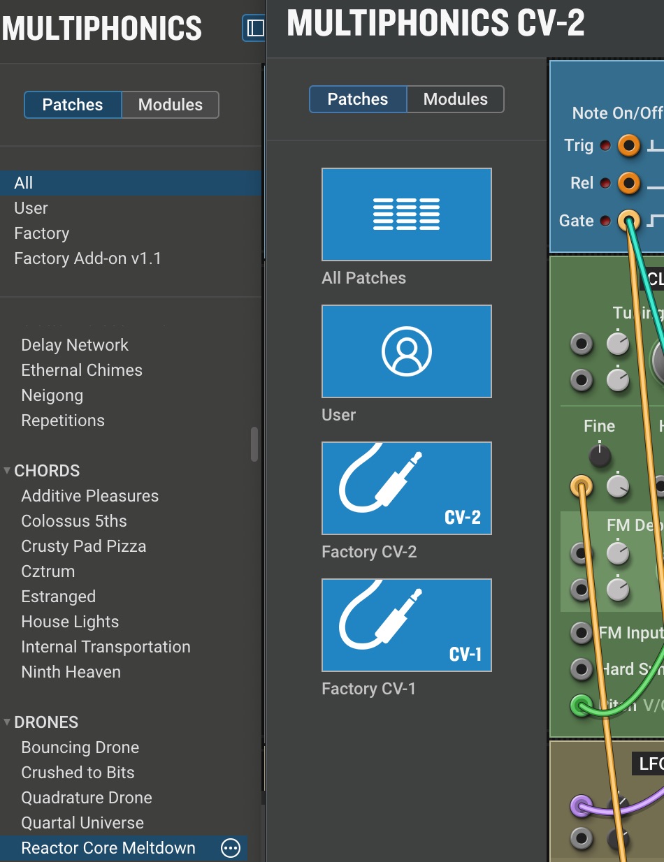664x862 pixels.
Task: Open the User patches tile
Action: pyautogui.click(x=406, y=351)
